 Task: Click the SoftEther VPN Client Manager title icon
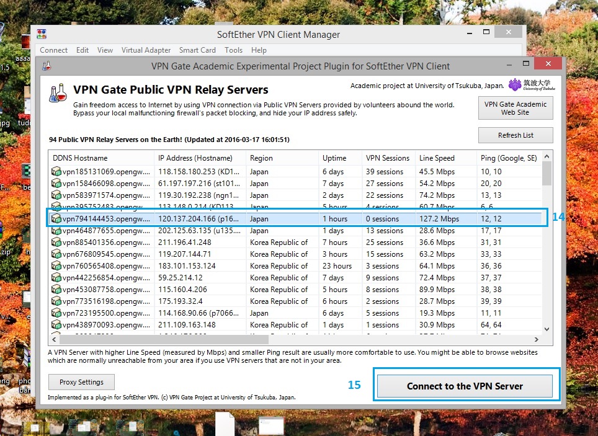tap(42, 34)
